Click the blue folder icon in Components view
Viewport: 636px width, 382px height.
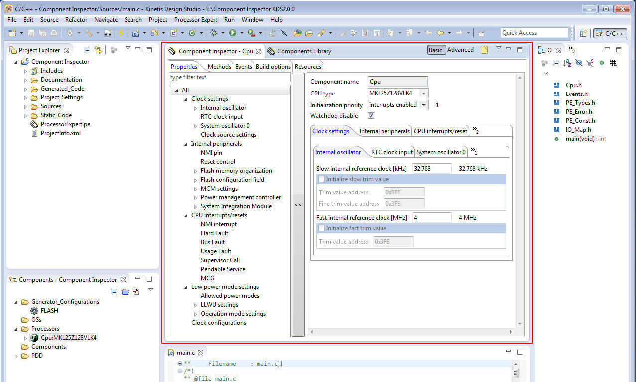125,292
